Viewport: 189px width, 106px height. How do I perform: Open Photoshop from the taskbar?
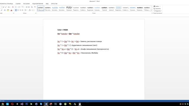pyautogui.click(x=27, y=104)
